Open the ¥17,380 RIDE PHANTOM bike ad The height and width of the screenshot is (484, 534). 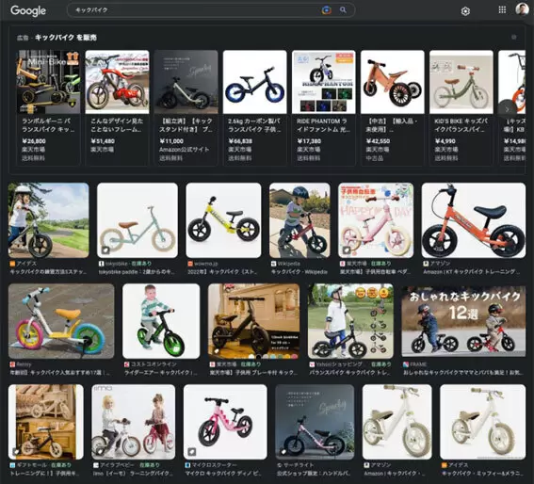coord(324,107)
